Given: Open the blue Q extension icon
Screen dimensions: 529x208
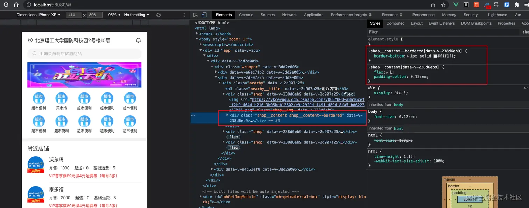Looking at the screenshot, I should (x=507, y=5).
